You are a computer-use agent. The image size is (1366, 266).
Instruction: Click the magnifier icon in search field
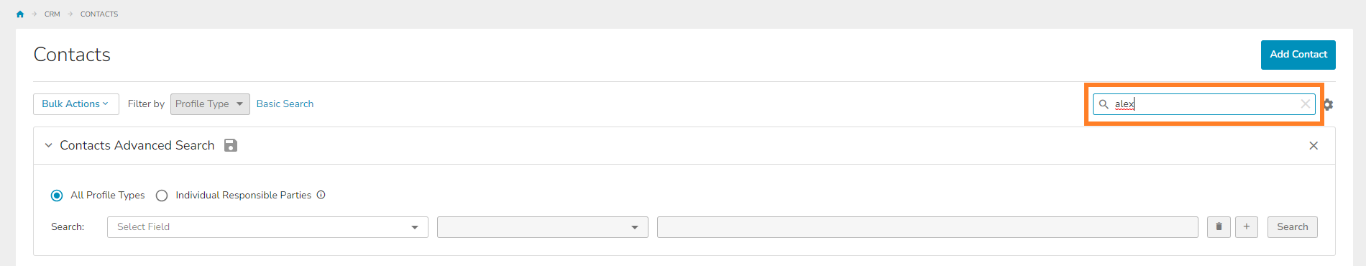point(1104,104)
